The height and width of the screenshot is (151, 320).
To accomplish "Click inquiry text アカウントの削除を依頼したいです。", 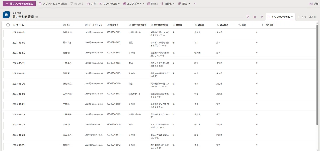I will (x=159, y=126).
